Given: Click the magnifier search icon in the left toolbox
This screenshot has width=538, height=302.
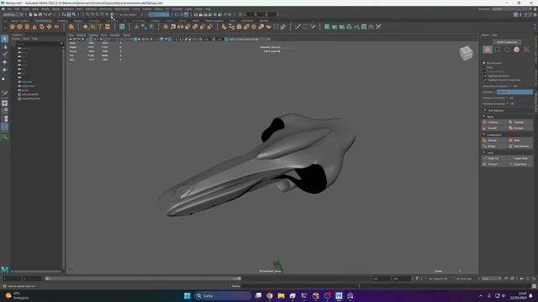Looking at the screenshot, I should 4,137.
